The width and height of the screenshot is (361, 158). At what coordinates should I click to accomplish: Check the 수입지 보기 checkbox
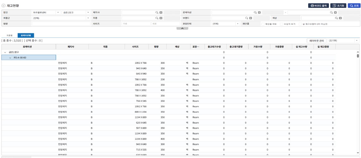pos(281,24)
